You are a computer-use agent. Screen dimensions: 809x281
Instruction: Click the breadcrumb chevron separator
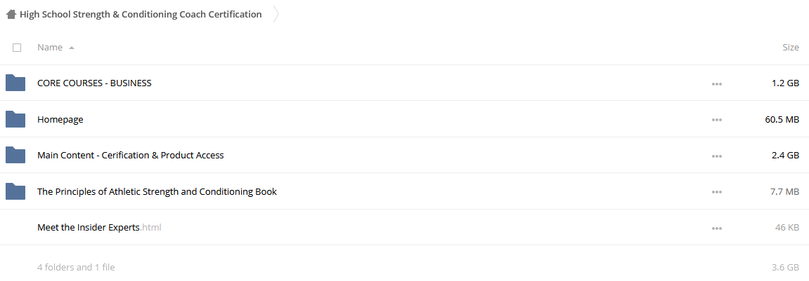click(276, 15)
